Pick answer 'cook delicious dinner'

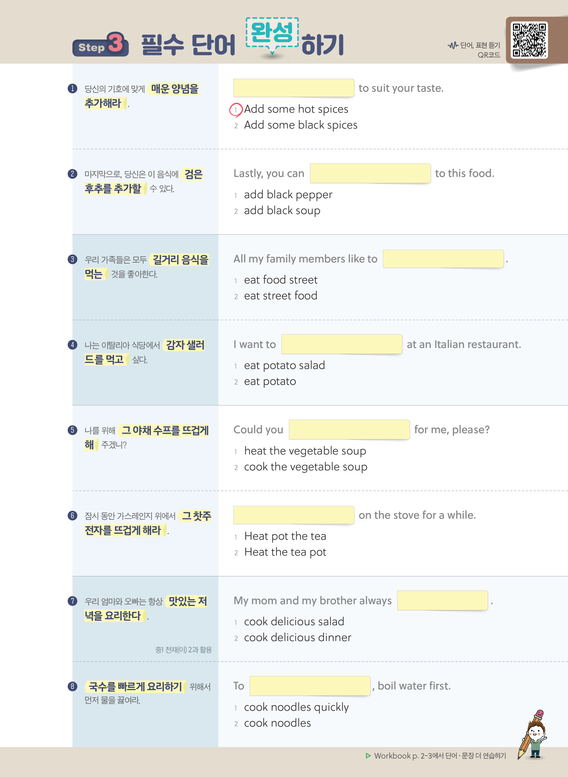click(x=297, y=638)
